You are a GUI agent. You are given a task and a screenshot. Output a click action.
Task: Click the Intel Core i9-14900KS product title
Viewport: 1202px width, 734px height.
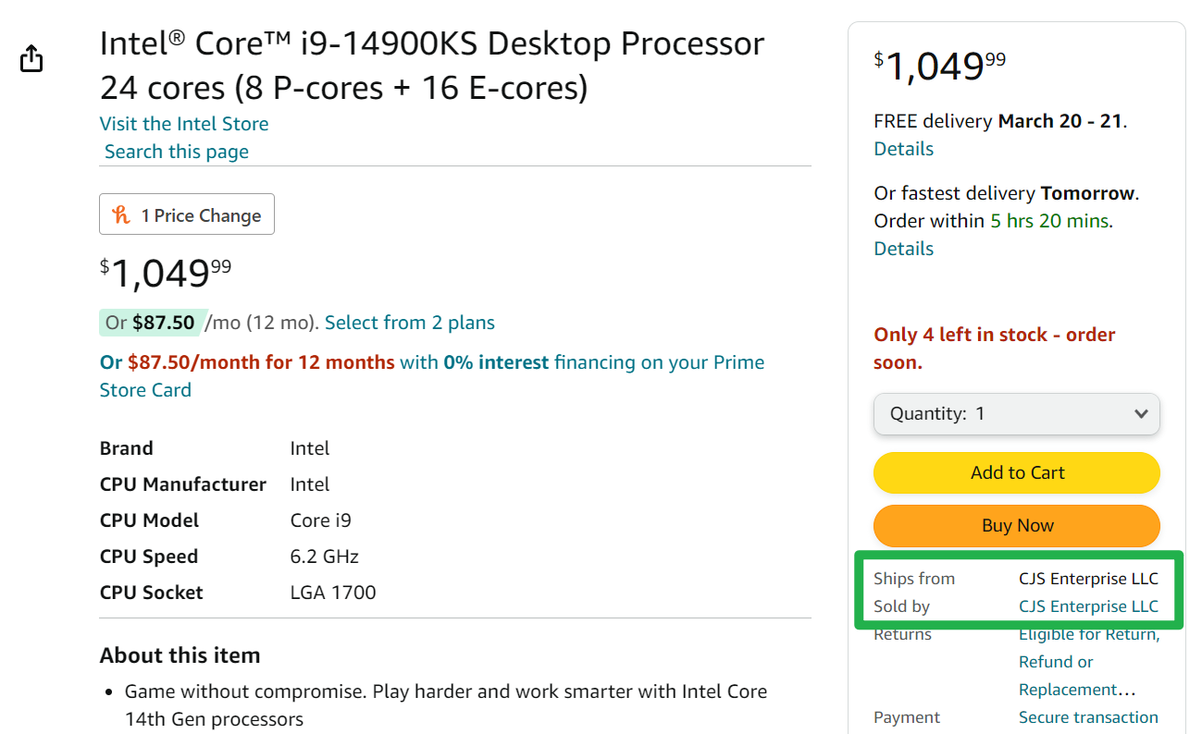click(x=431, y=66)
